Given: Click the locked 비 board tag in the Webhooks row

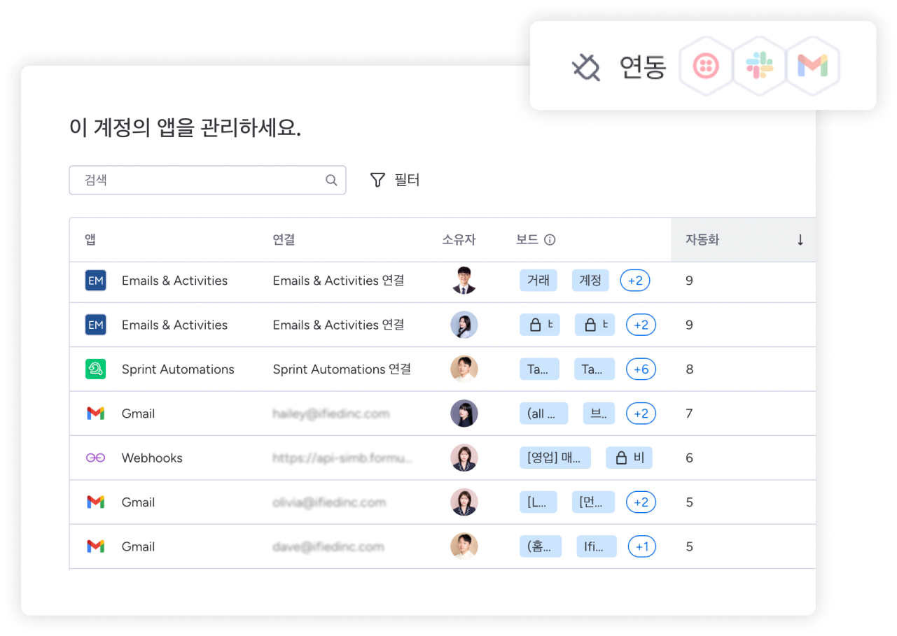Looking at the screenshot, I should coord(629,458).
